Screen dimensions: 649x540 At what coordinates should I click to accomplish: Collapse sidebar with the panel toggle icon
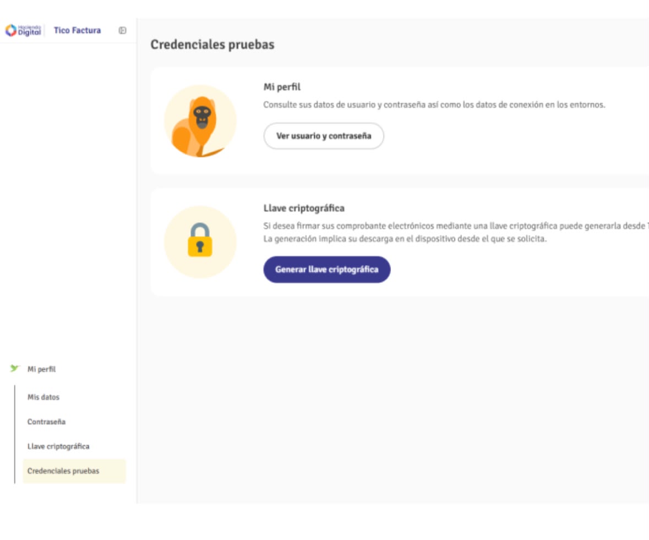[123, 30]
